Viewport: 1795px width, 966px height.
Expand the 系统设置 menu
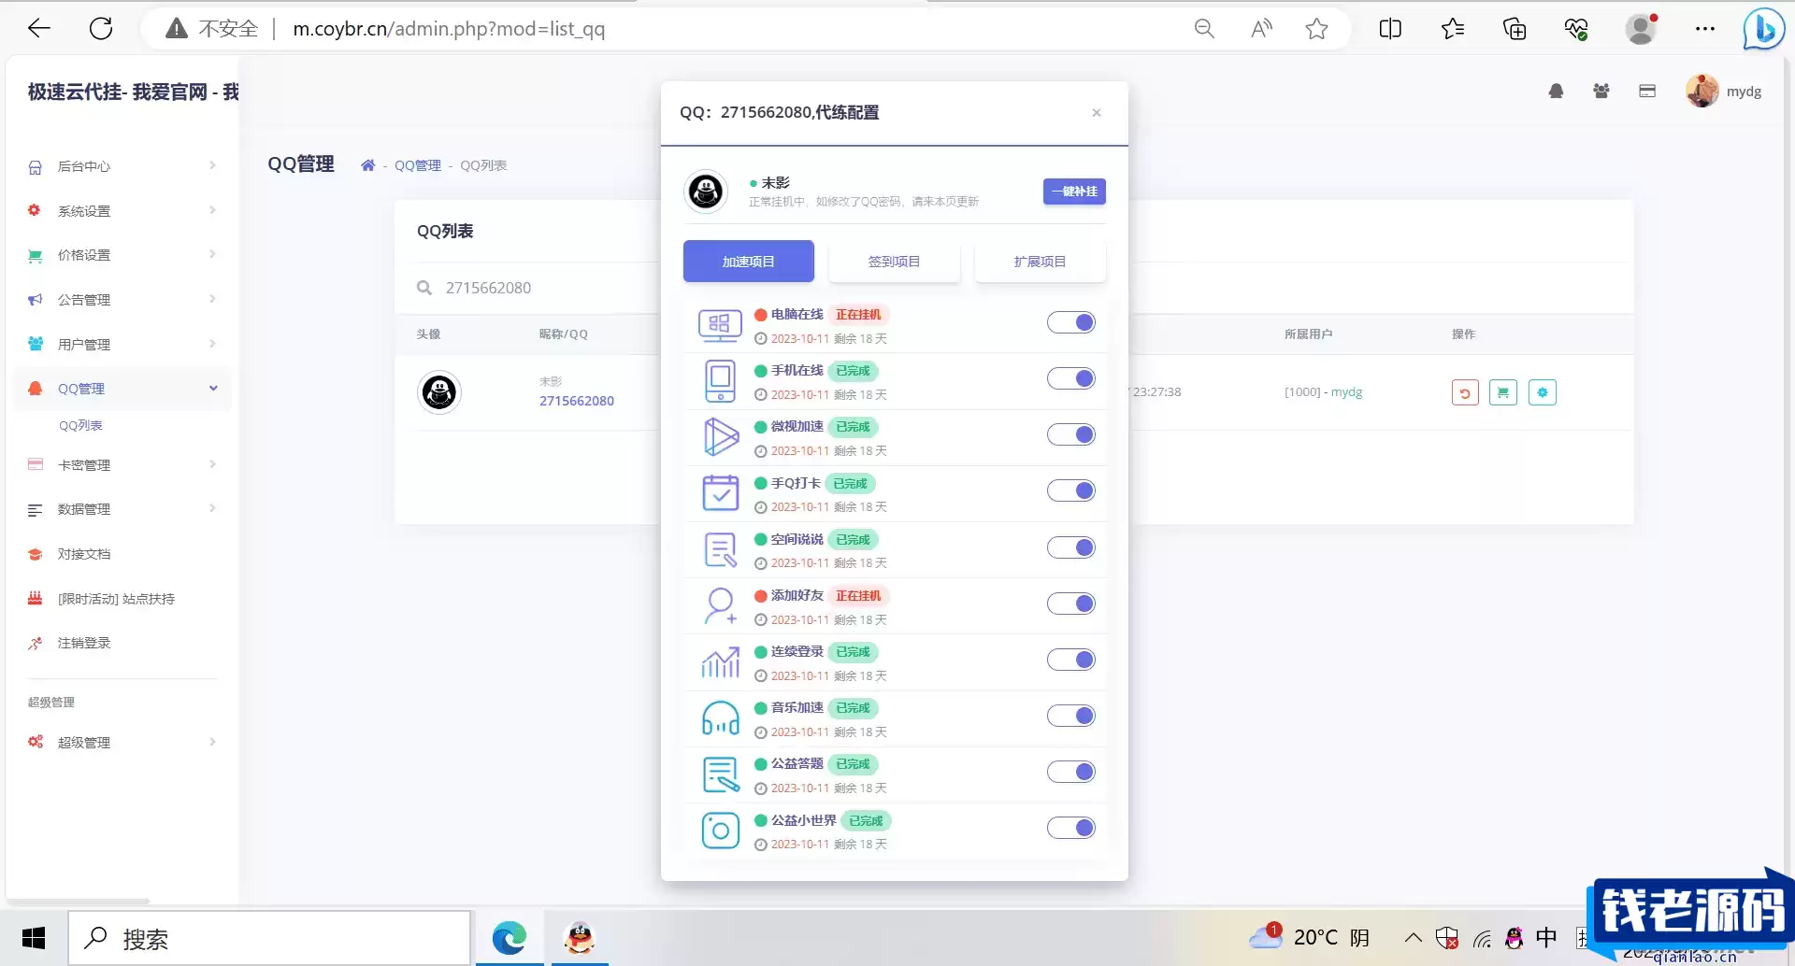(122, 211)
